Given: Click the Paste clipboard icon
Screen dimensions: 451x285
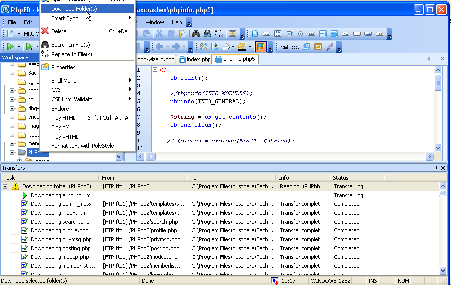Looking at the screenshot, I should (182, 34).
